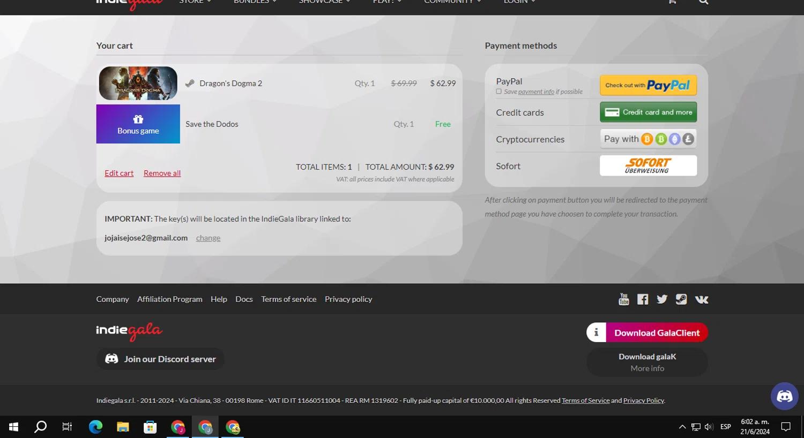
Task: Pay using Credit card and more
Action: point(648,112)
